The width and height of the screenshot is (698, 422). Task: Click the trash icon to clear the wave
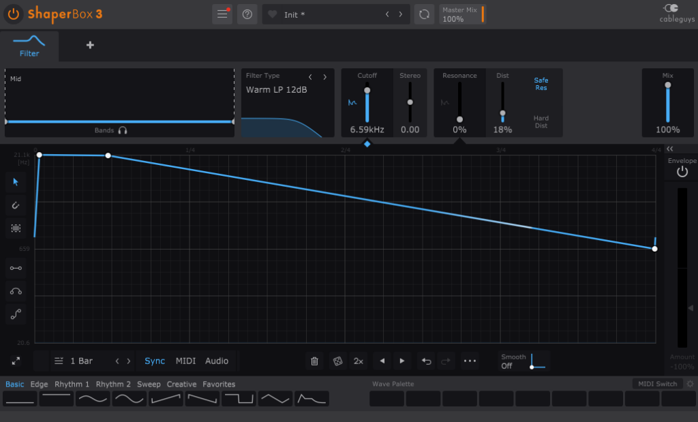[314, 361]
